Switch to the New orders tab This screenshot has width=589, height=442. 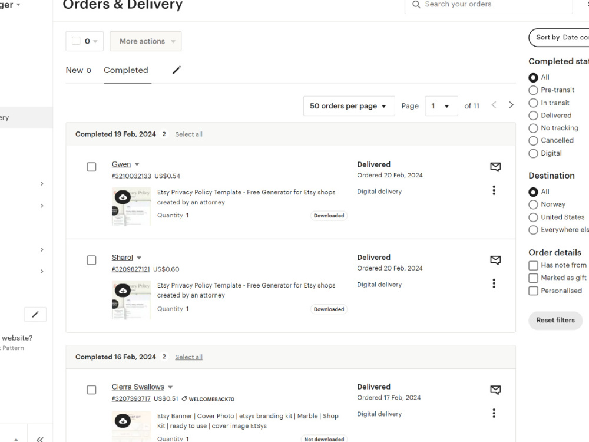coord(78,70)
